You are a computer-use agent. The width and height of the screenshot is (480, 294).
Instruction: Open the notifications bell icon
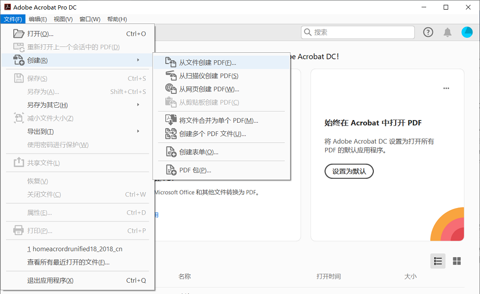click(x=447, y=32)
